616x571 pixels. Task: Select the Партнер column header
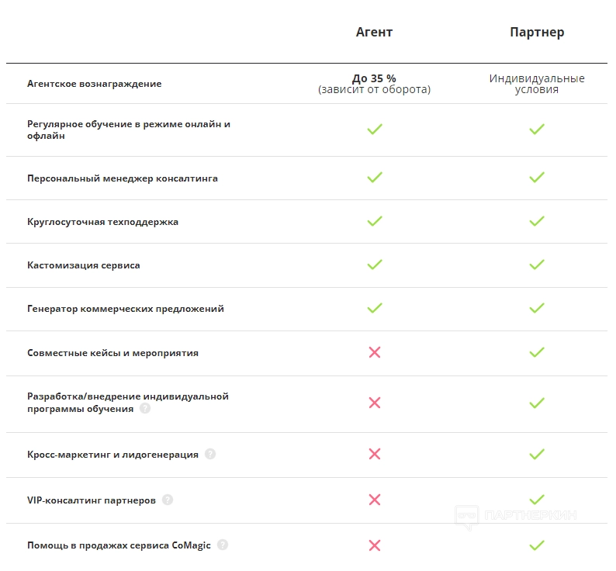click(x=537, y=33)
